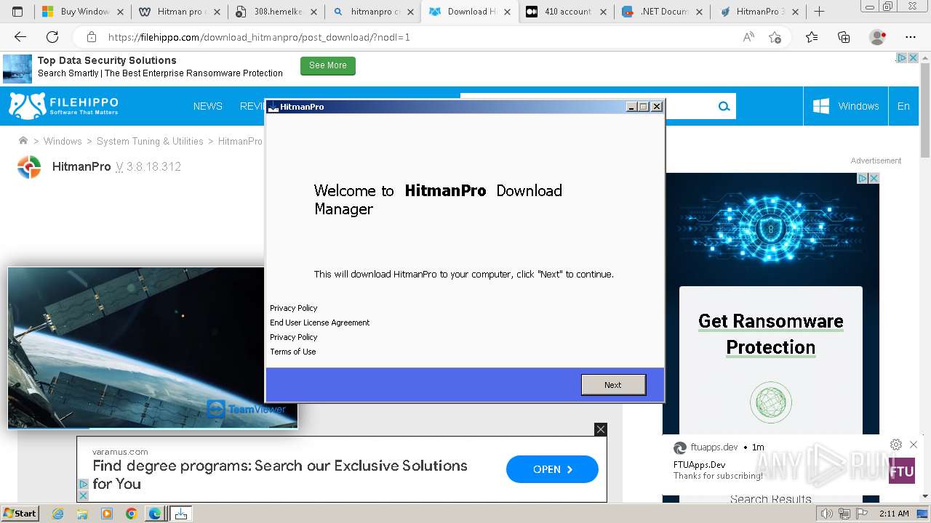Click the breadcrumb home icon
This screenshot has height=523, width=931.
click(x=23, y=141)
